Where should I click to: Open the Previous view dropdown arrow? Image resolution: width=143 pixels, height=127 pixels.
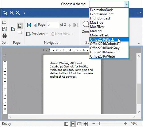pyautogui.click(x=47, y=34)
